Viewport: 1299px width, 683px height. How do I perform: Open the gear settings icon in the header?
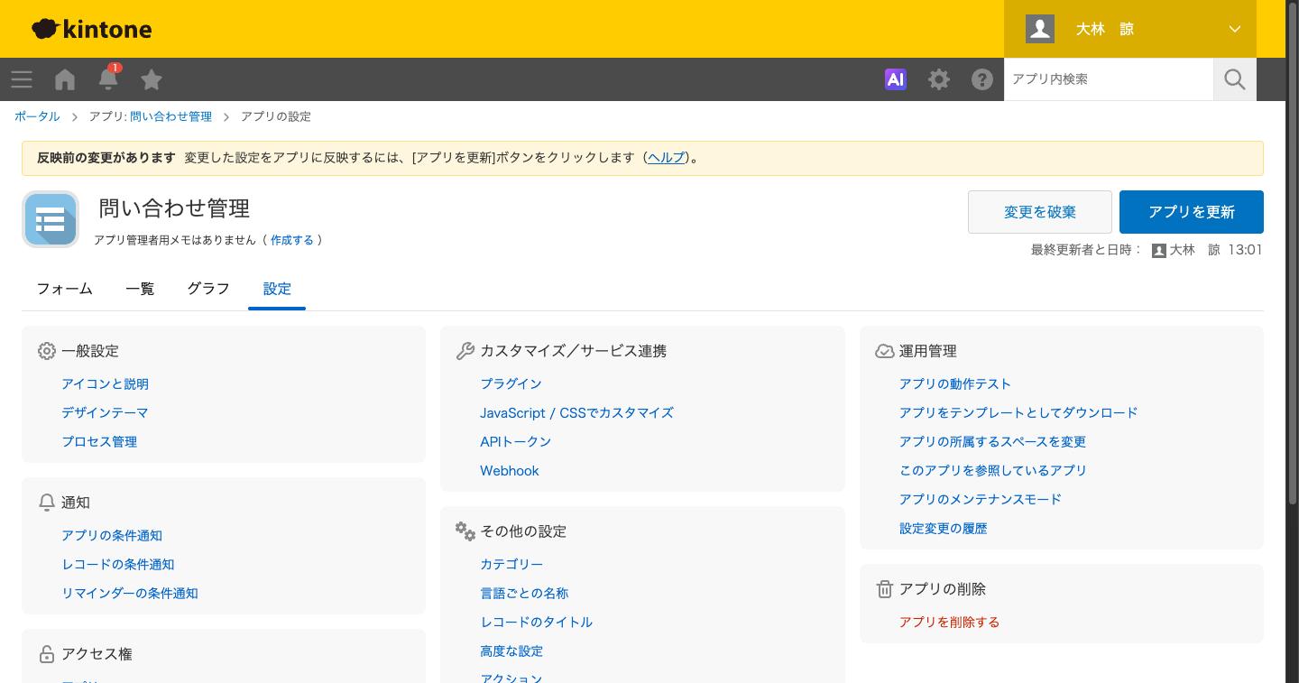pos(939,79)
